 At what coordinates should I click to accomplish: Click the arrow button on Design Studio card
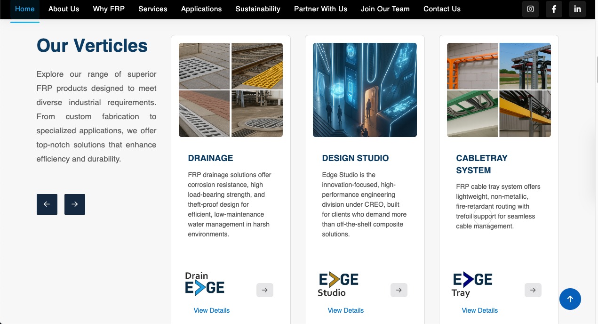pos(399,290)
